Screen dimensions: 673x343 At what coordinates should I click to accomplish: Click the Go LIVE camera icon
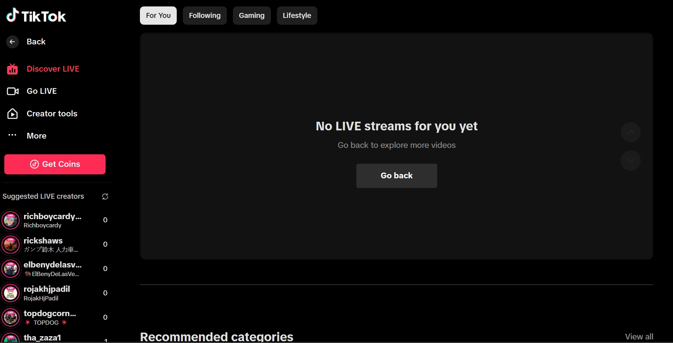(13, 91)
